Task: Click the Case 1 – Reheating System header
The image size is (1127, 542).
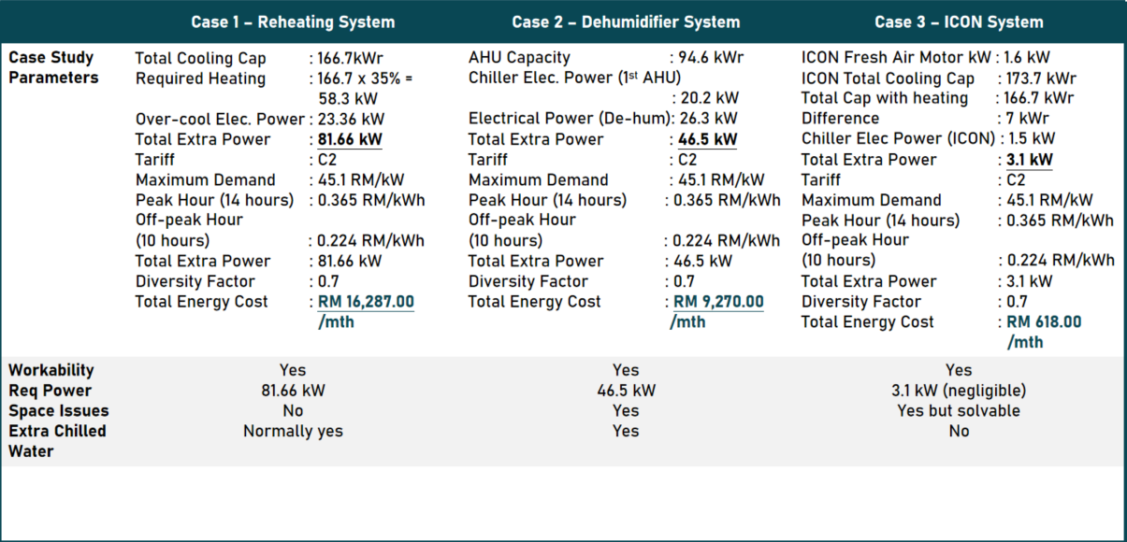Action: click(x=293, y=21)
